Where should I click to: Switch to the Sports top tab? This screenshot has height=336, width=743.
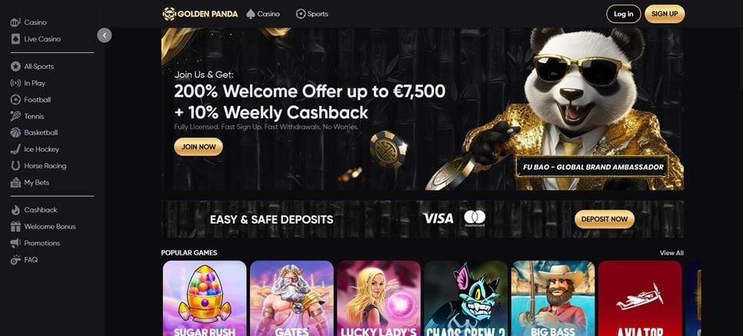point(312,14)
